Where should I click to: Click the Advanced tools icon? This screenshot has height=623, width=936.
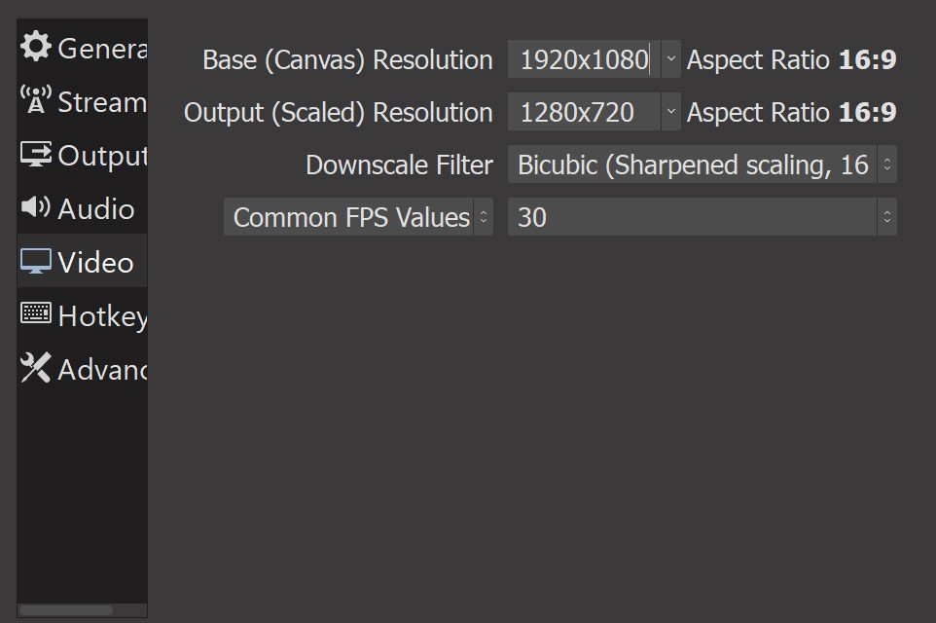(x=36, y=368)
